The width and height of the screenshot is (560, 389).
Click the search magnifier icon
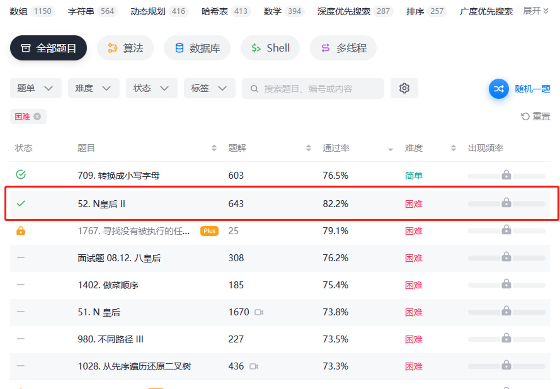pos(254,89)
